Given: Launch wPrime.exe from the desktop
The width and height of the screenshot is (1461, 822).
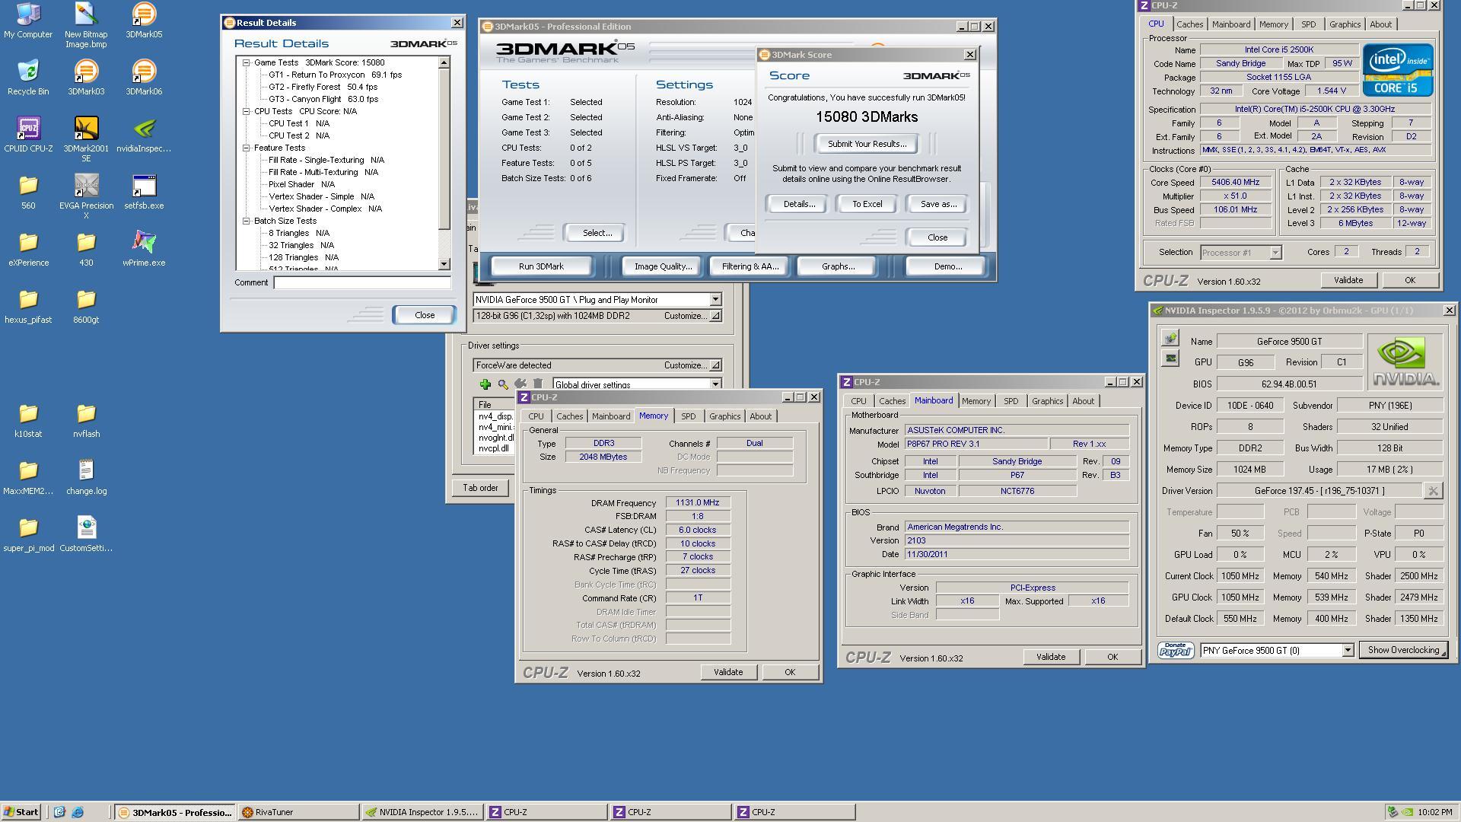Looking at the screenshot, I should pyautogui.click(x=144, y=249).
